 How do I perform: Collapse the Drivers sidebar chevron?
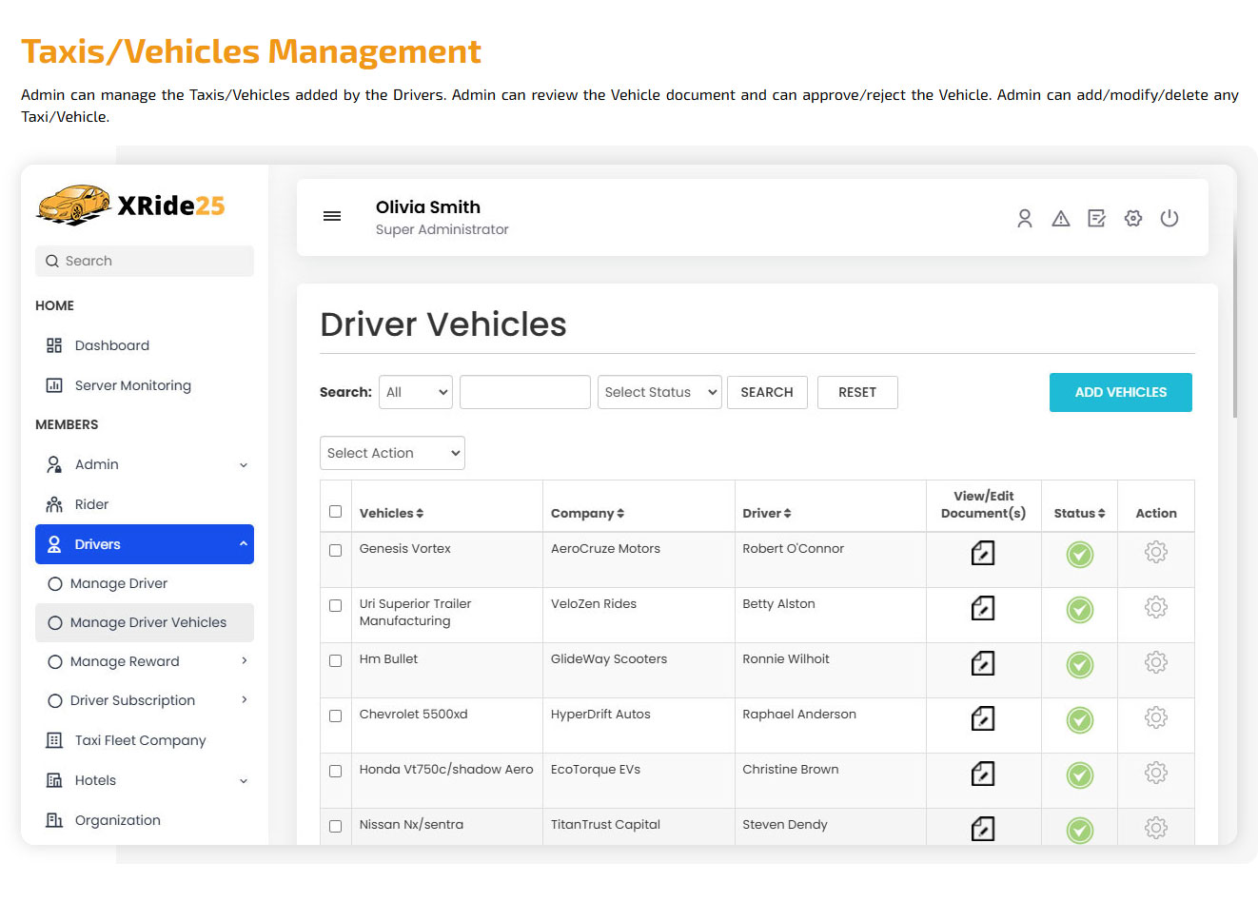(x=244, y=544)
